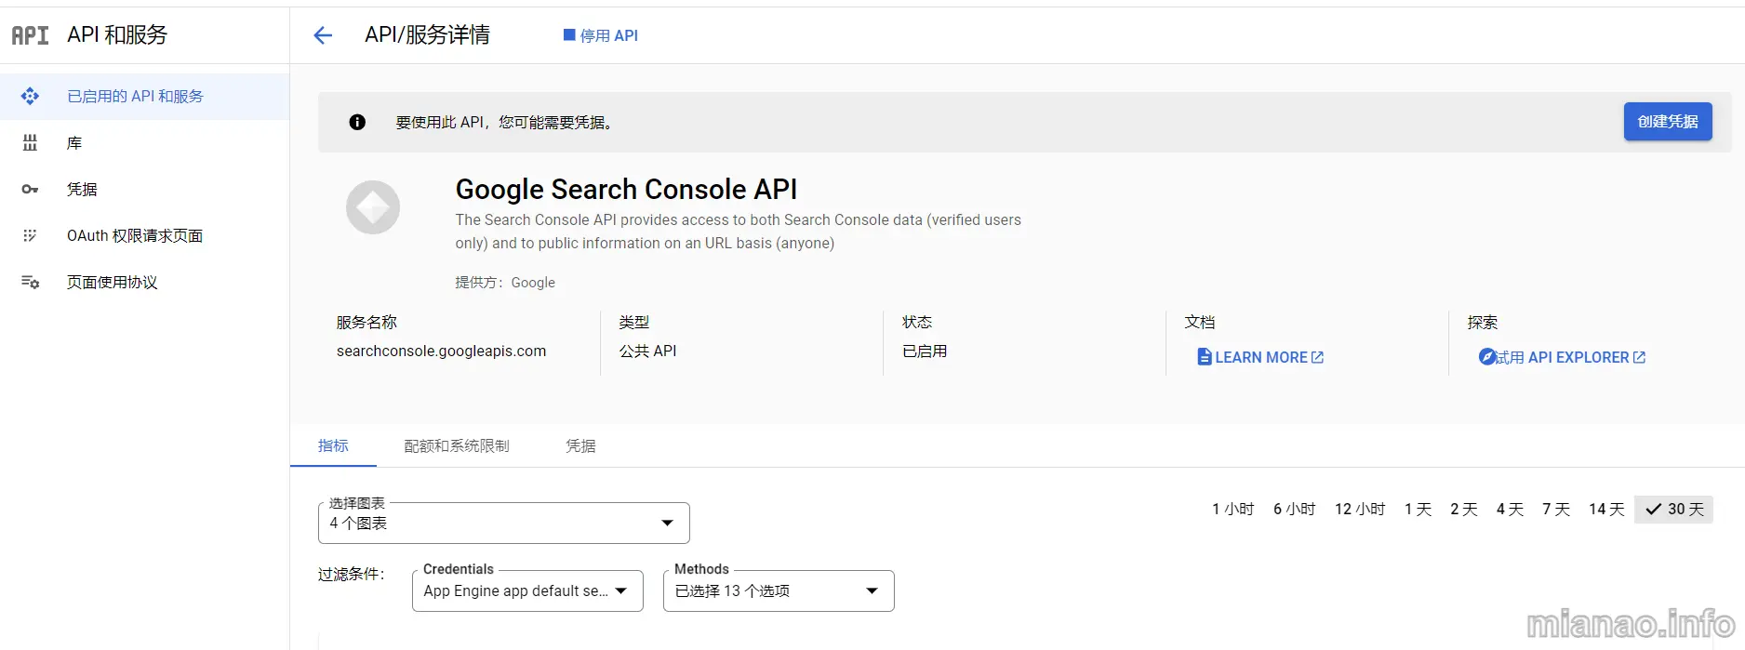Select the 1 小时 time range
The image size is (1745, 650).
click(x=1233, y=510)
